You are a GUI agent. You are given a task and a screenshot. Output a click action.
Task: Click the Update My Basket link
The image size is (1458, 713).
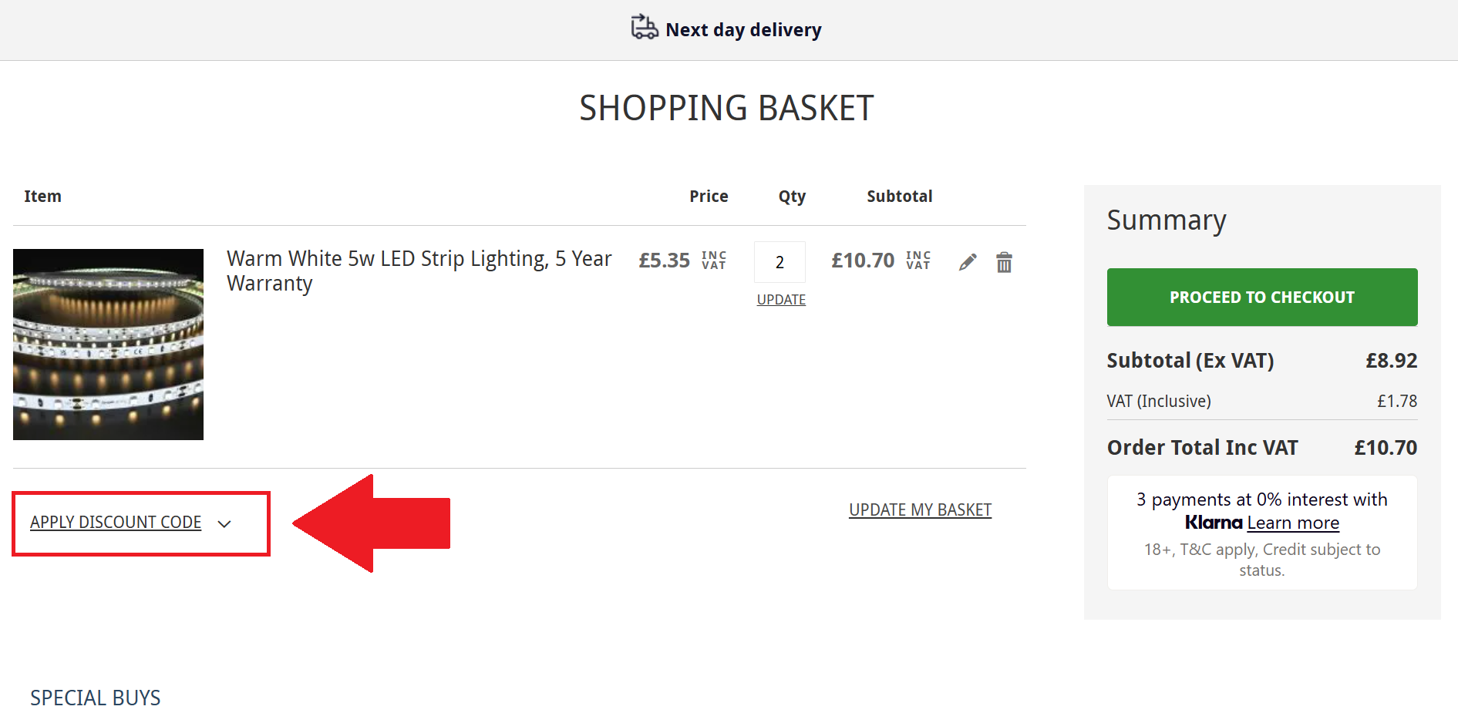click(x=920, y=510)
